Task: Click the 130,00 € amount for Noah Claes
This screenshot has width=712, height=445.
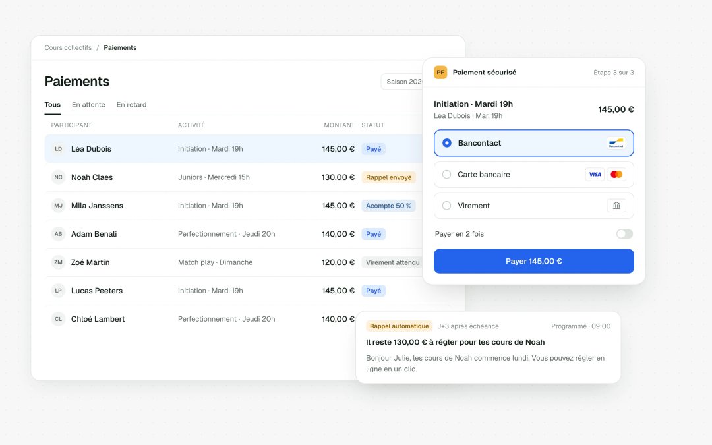Action: coord(338,177)
